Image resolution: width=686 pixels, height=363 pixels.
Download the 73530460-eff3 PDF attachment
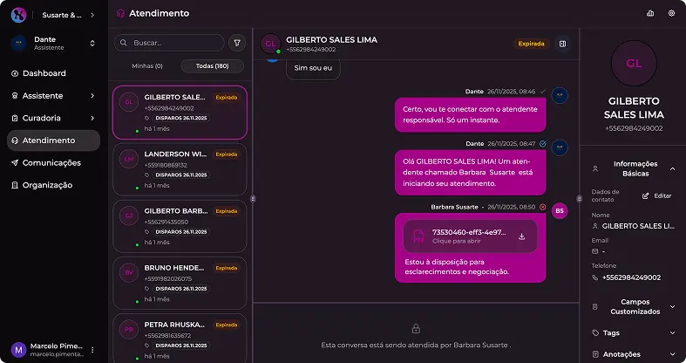pos(521,236)
